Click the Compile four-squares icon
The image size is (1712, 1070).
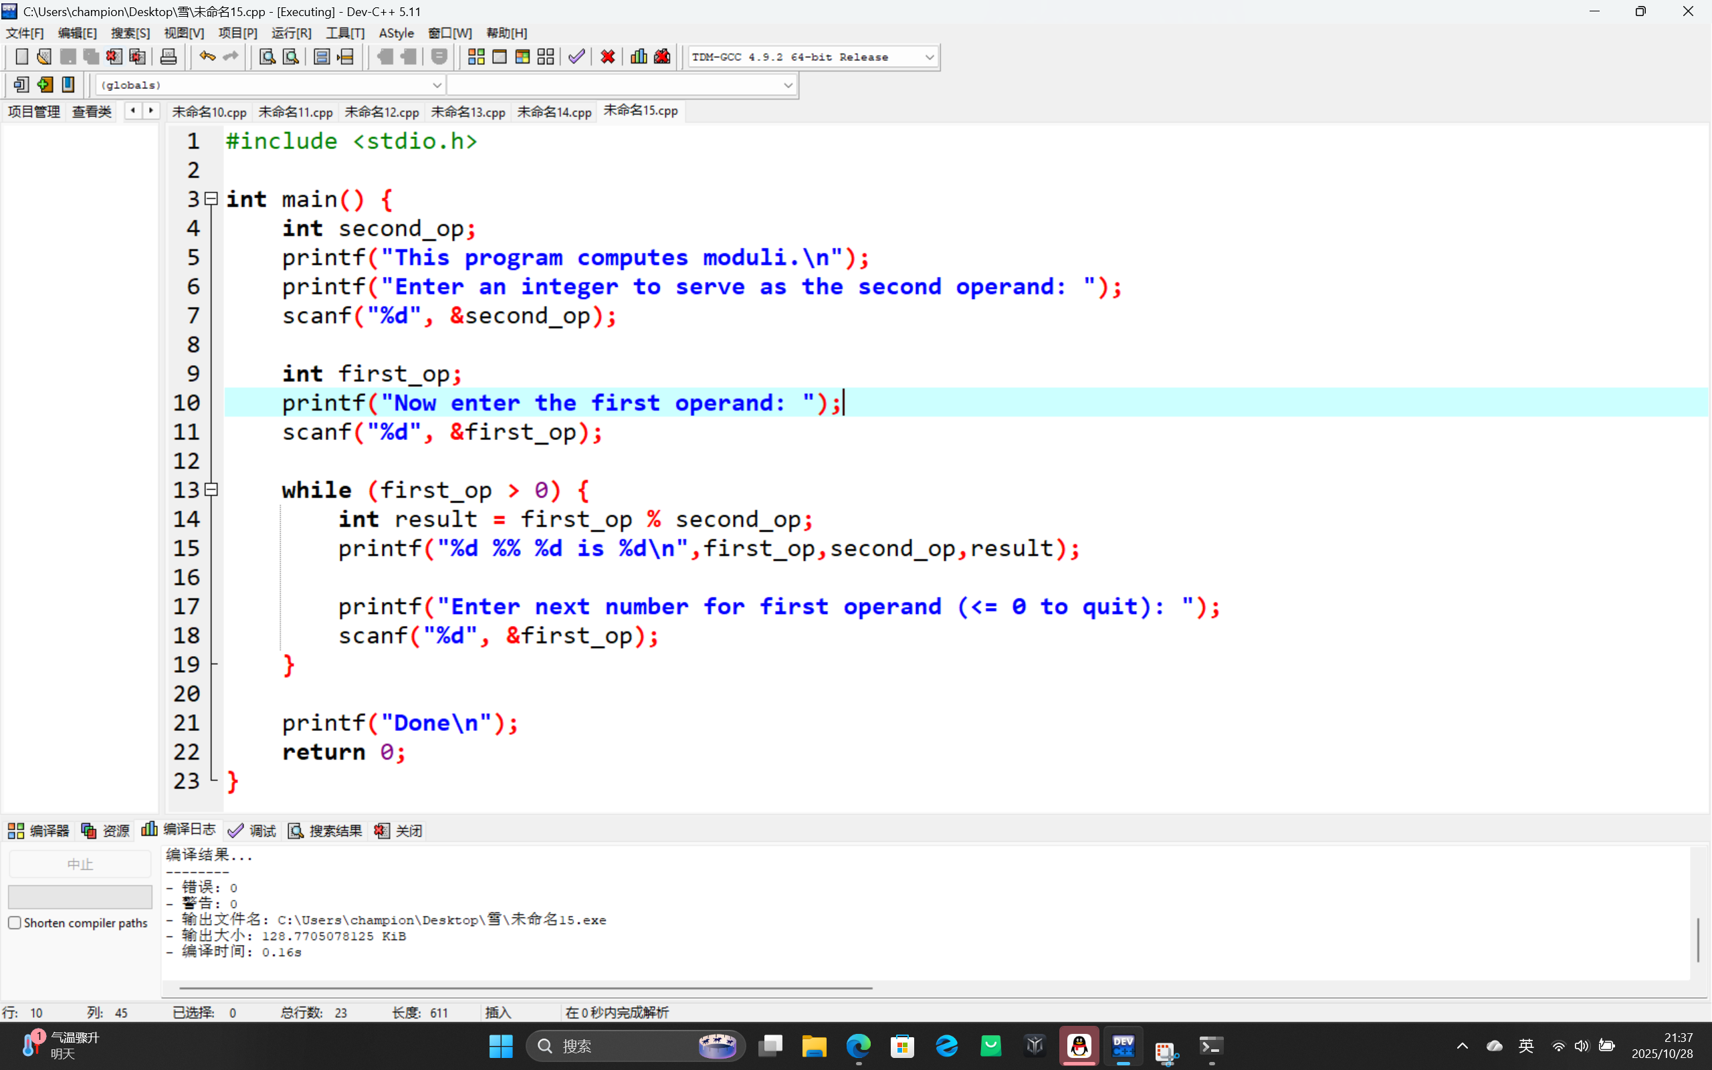(x=476, y=57)
